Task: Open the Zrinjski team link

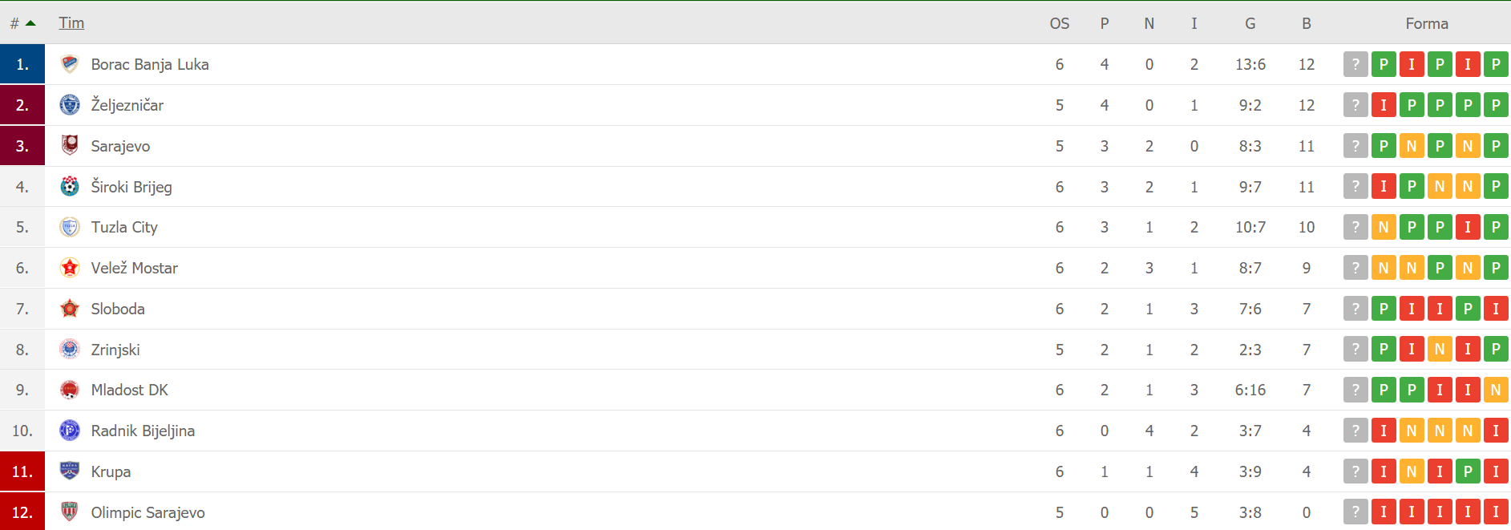Action: 115,350
